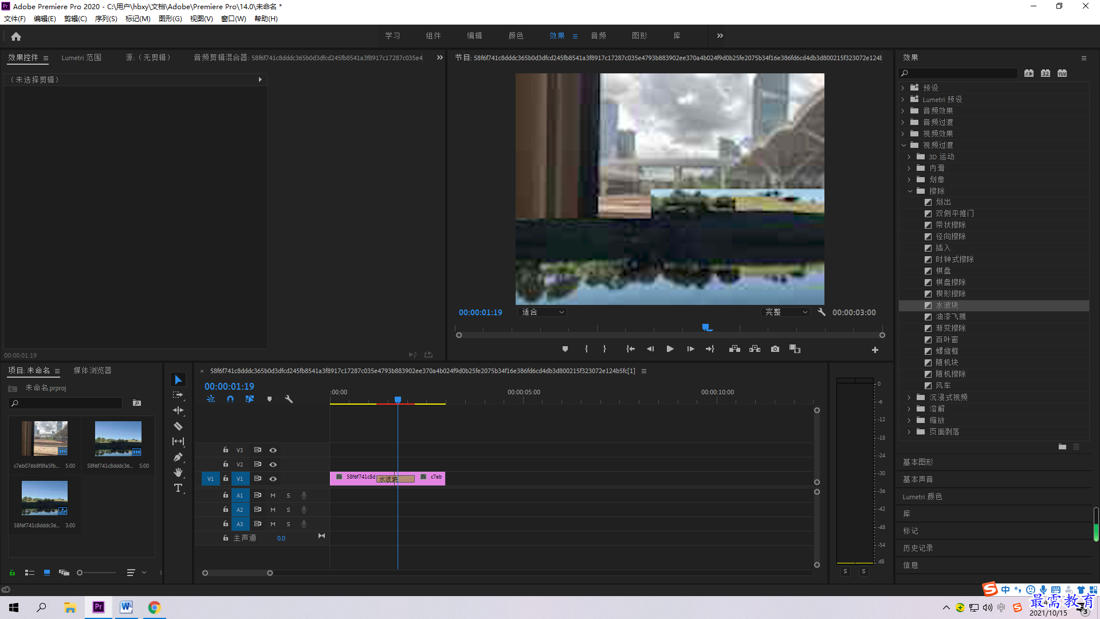This screenshot has width=1100, height=619.
Task: Collapse the 擦除 folder
Action: (x=910, y=191)
